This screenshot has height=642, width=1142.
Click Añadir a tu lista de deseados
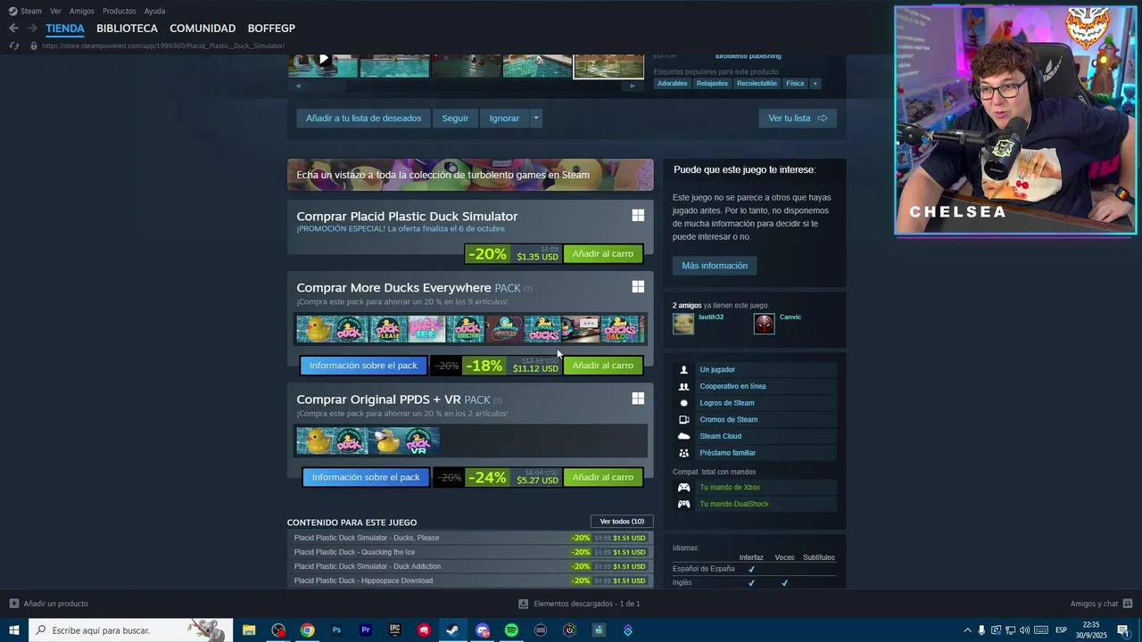tap(363, 118)
